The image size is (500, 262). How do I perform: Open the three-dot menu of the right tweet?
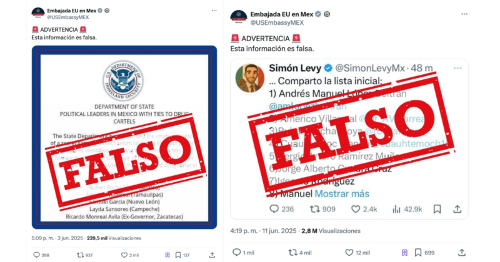464,14
